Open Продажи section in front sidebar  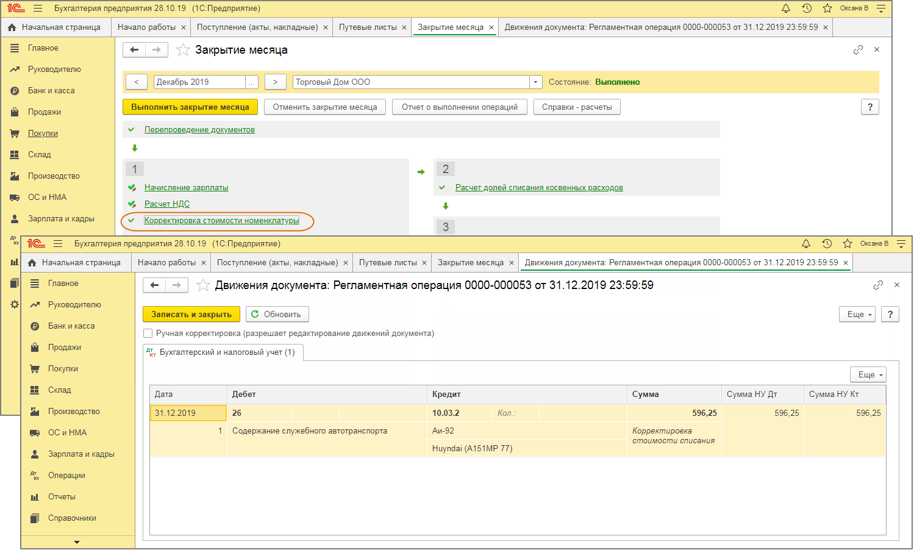[x=65, y=348]
